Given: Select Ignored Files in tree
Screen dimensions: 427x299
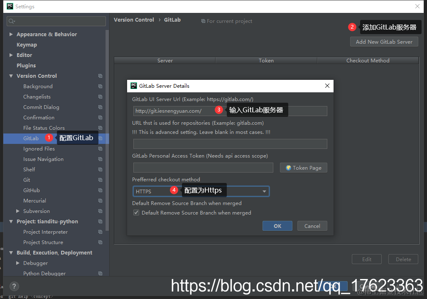Looking at the screenshot, I should (x=39, y=149).
